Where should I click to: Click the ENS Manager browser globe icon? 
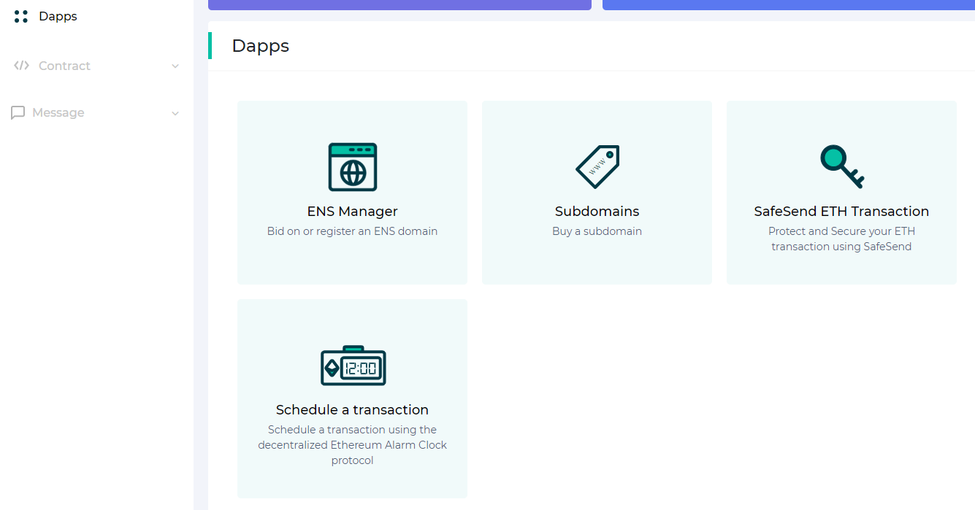point(353,167)
